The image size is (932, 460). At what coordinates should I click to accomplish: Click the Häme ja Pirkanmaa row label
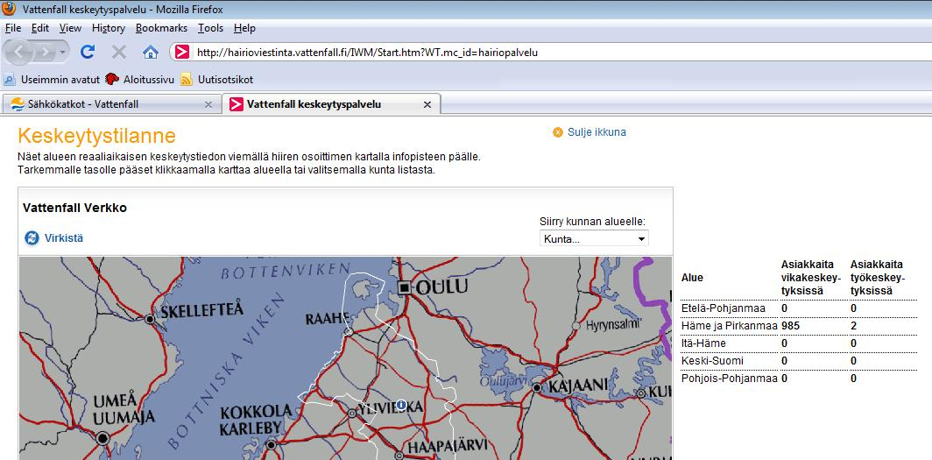point(730,326)
